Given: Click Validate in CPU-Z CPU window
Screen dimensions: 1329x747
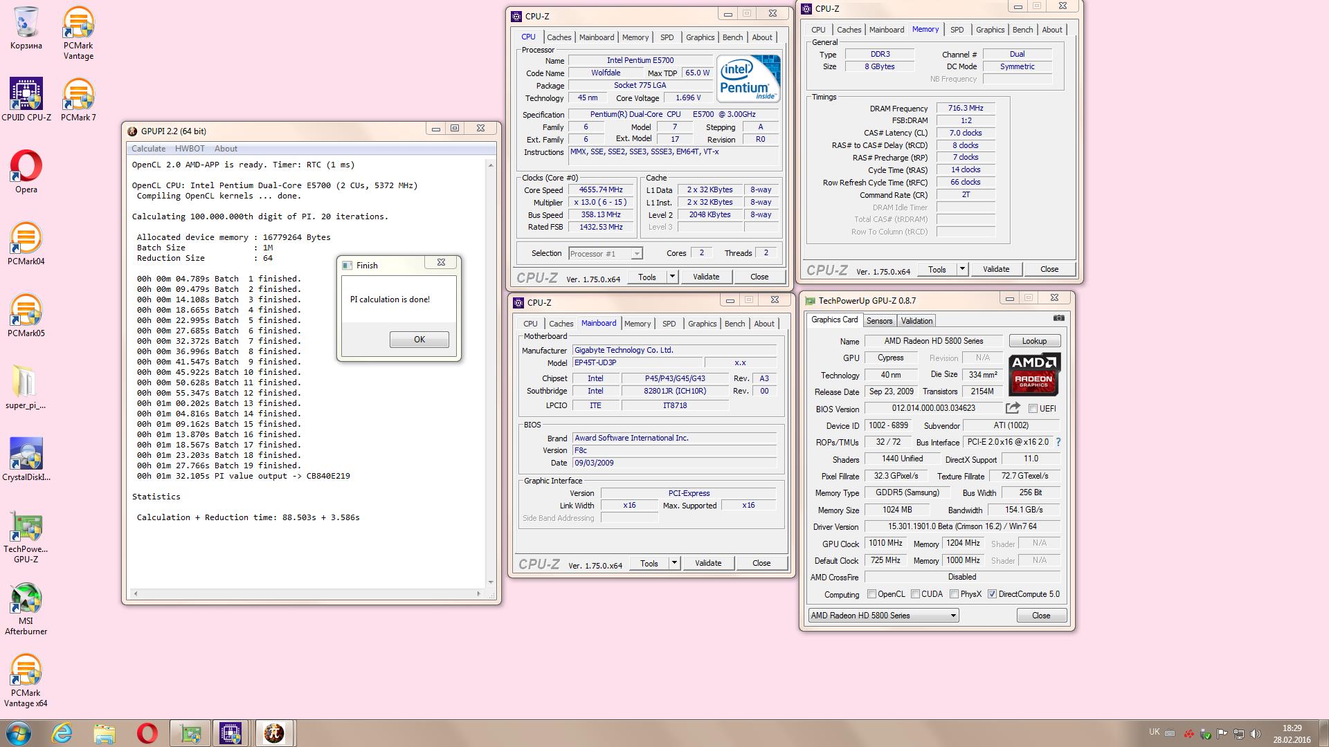Looking at the screenshot, I should pyautogui.click(x=706, y=277).
